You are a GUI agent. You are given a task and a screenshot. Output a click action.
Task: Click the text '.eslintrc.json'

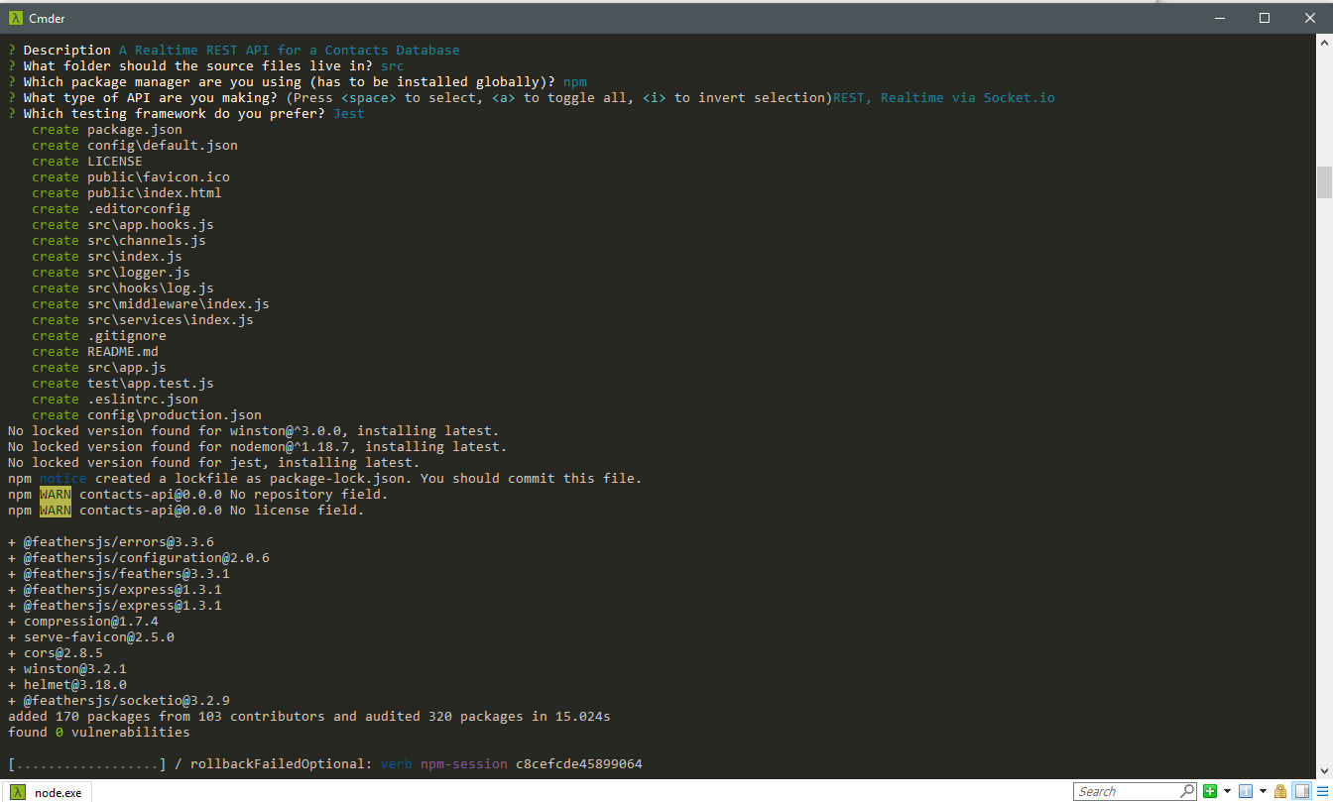(x=143, y=400)
